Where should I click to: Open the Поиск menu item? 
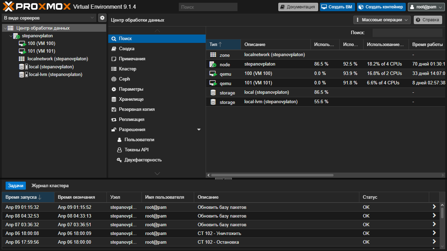157,39
